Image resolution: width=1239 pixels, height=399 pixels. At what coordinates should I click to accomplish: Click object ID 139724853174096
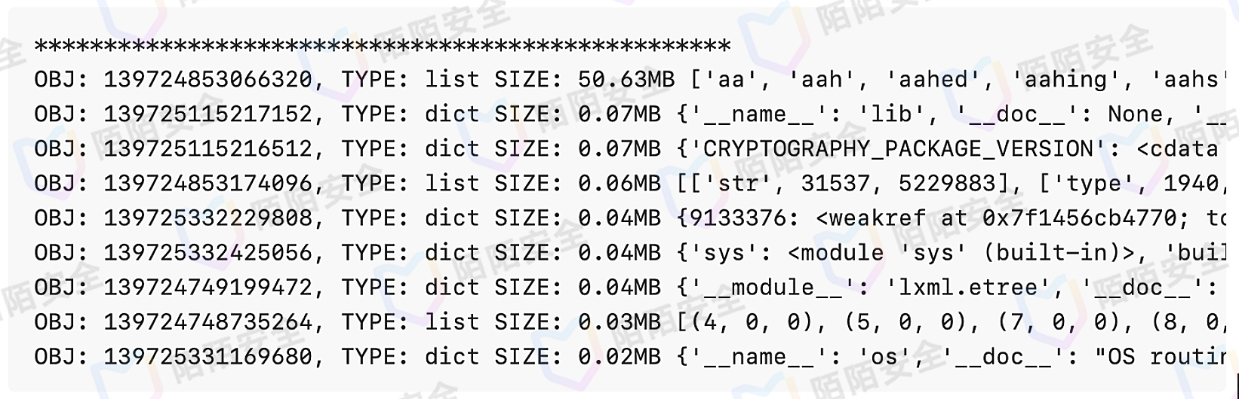208,183
